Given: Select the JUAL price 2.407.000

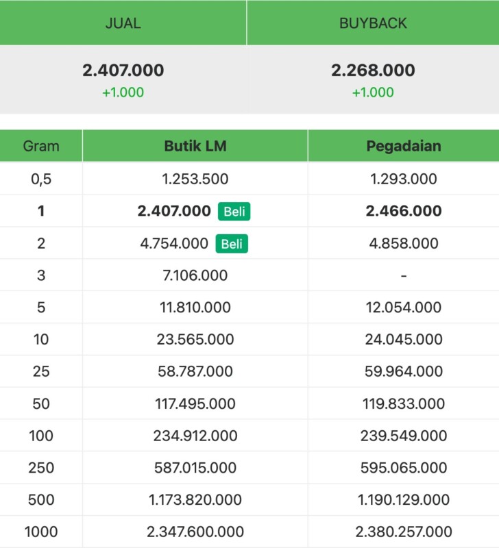Looking at the screenshot, I should (123, 71).
